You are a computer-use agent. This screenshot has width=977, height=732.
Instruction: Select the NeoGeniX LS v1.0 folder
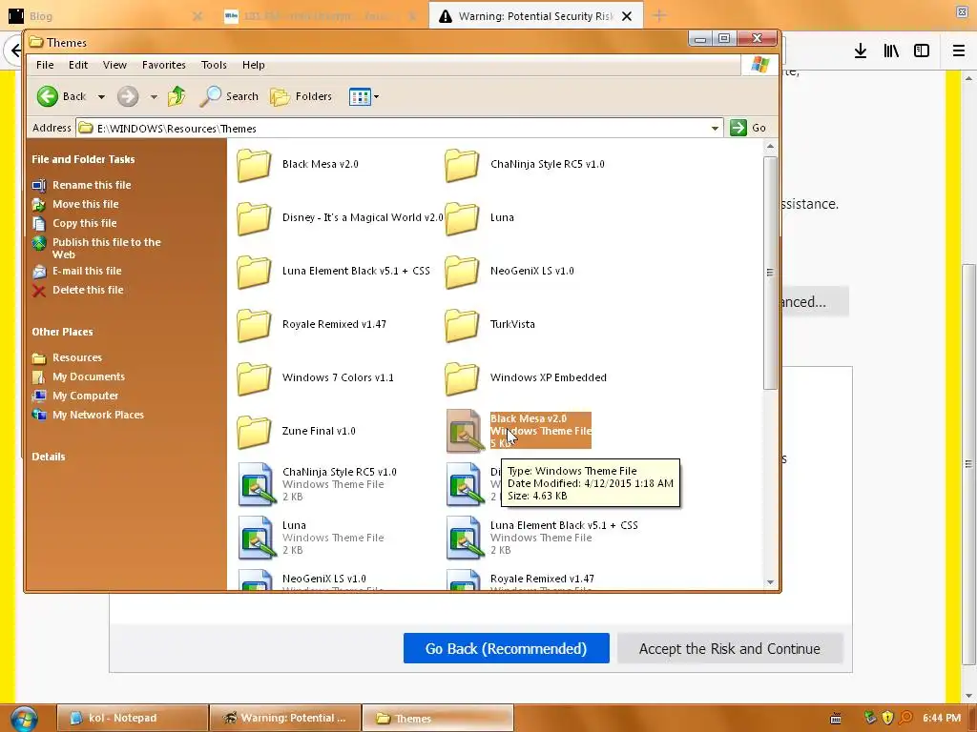click(509, 272)
